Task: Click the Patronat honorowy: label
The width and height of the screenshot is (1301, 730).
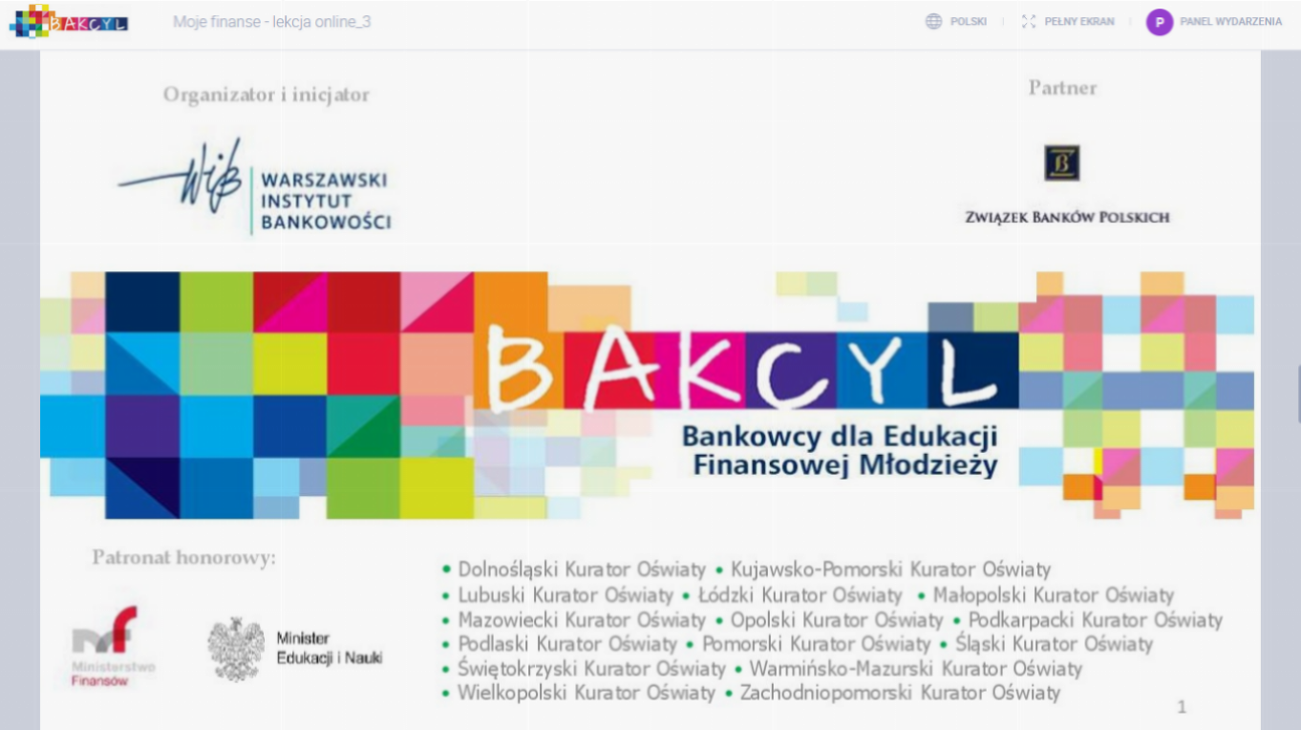Action: pos(184,557)
